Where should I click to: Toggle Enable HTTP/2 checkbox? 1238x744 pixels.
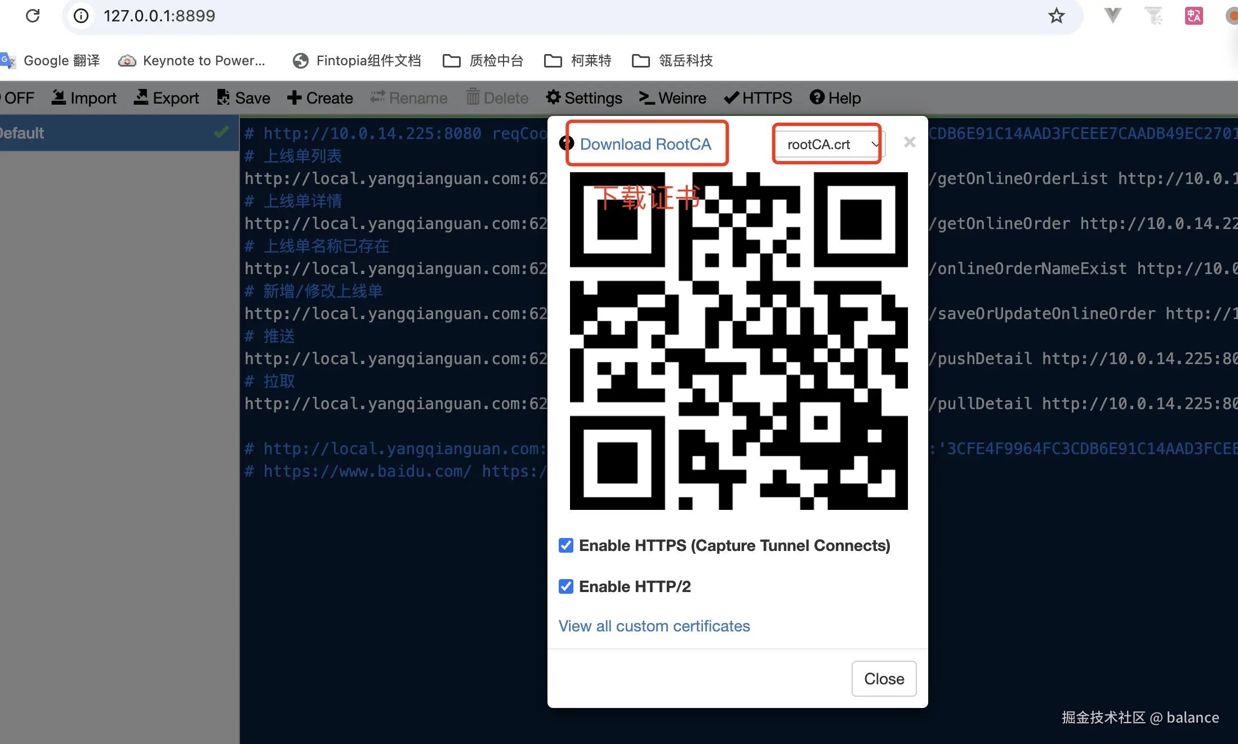pos(566,586)
